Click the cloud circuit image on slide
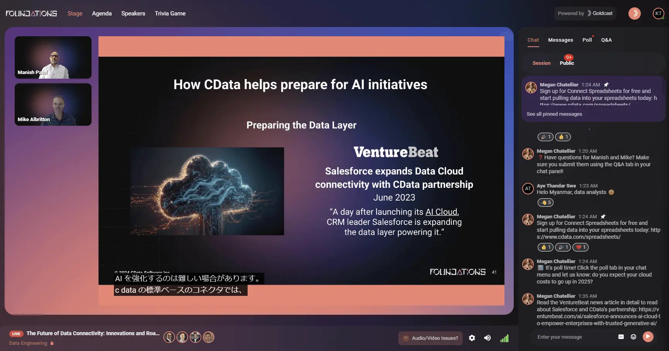Viewport: 669px width, 351px height. pyautogui.click(x=207, y=191)
